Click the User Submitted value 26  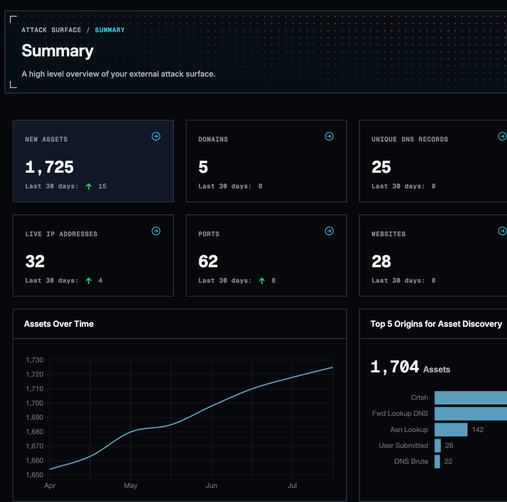(449, 446)
